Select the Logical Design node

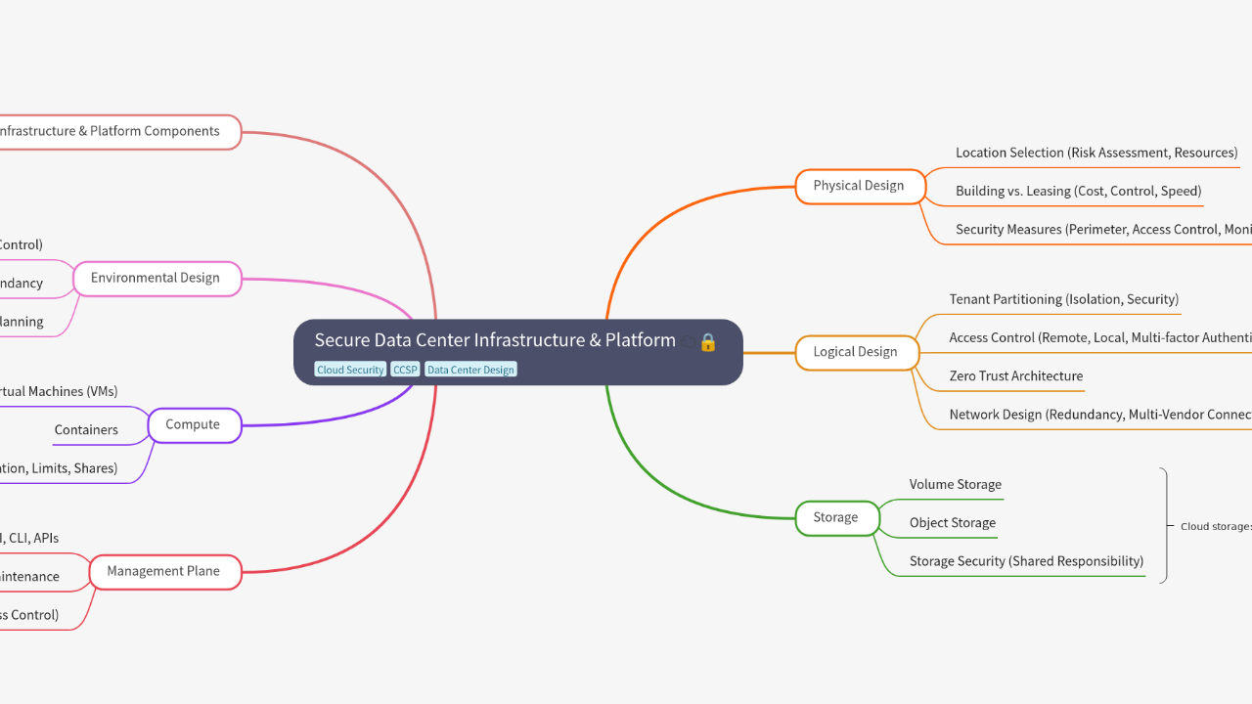coord(856,352)
